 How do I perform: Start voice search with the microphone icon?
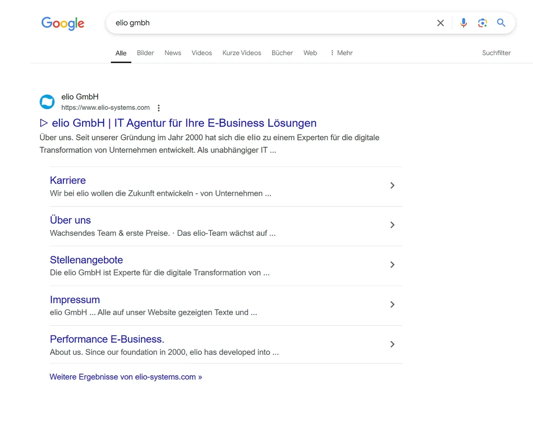pyautogui.click(x=463, y=23)
